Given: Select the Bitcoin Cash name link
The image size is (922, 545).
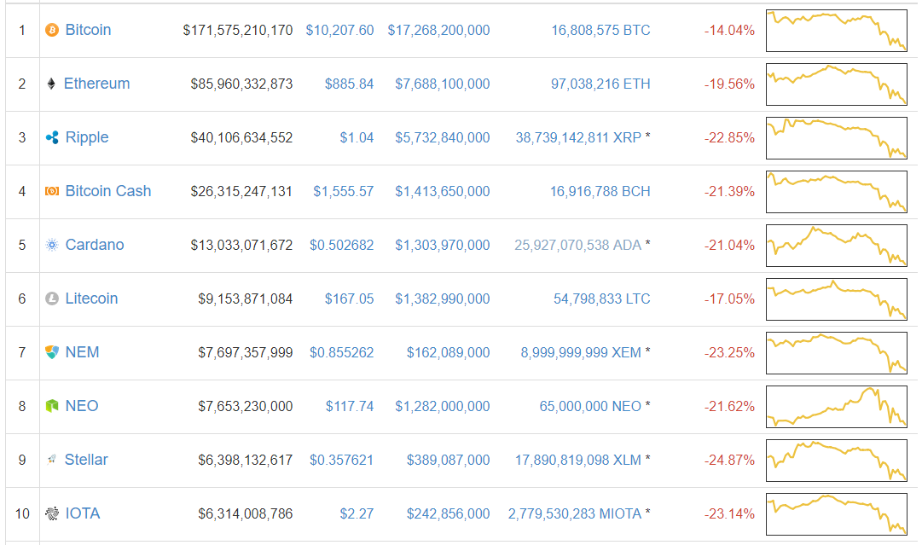Looking at the screenshot, I should 108,191.
